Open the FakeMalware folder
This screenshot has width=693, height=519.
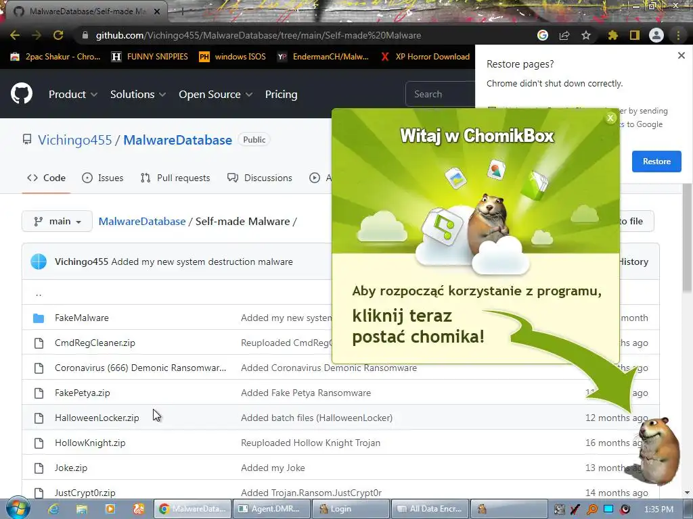(82, 318)
